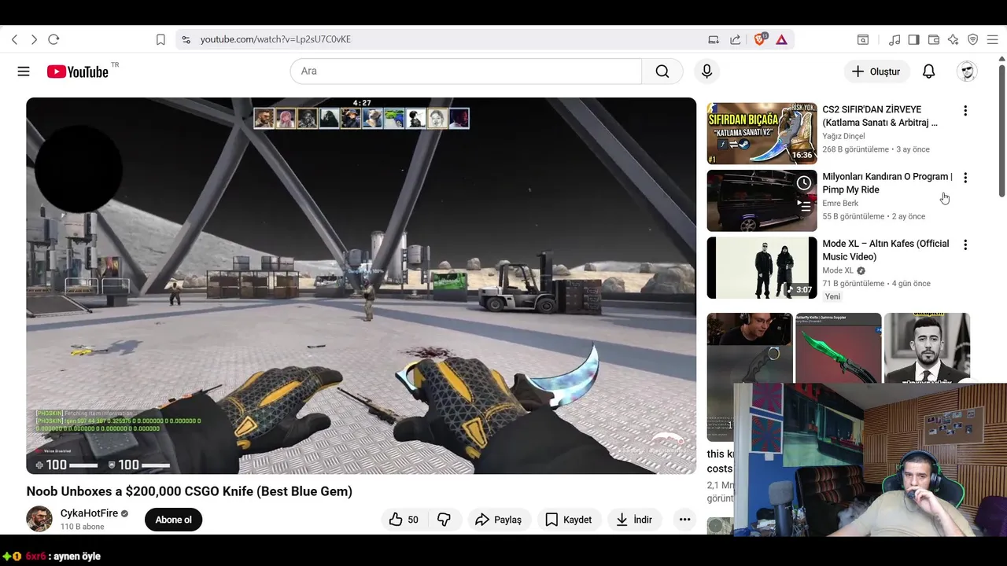
Task: Click the page vertical scrollbar thumb
Action: pos(1001,130)
